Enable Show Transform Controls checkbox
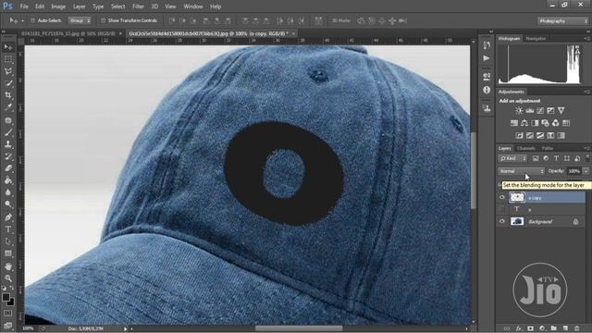This screenshot has height=333, width=592. click(x=103, y=20)
